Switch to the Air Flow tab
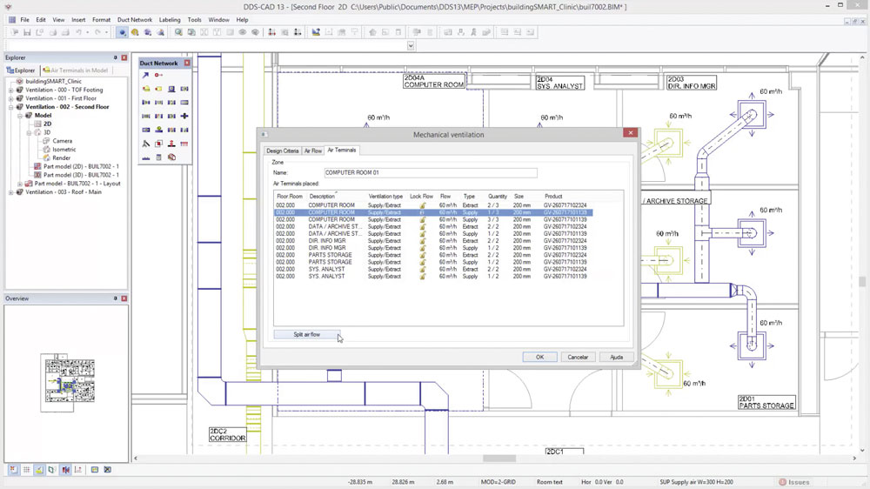 (x=313, y=151)
